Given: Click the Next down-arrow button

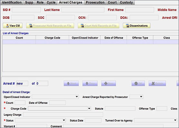Looking at the screenshot, I should click(71, 83).
